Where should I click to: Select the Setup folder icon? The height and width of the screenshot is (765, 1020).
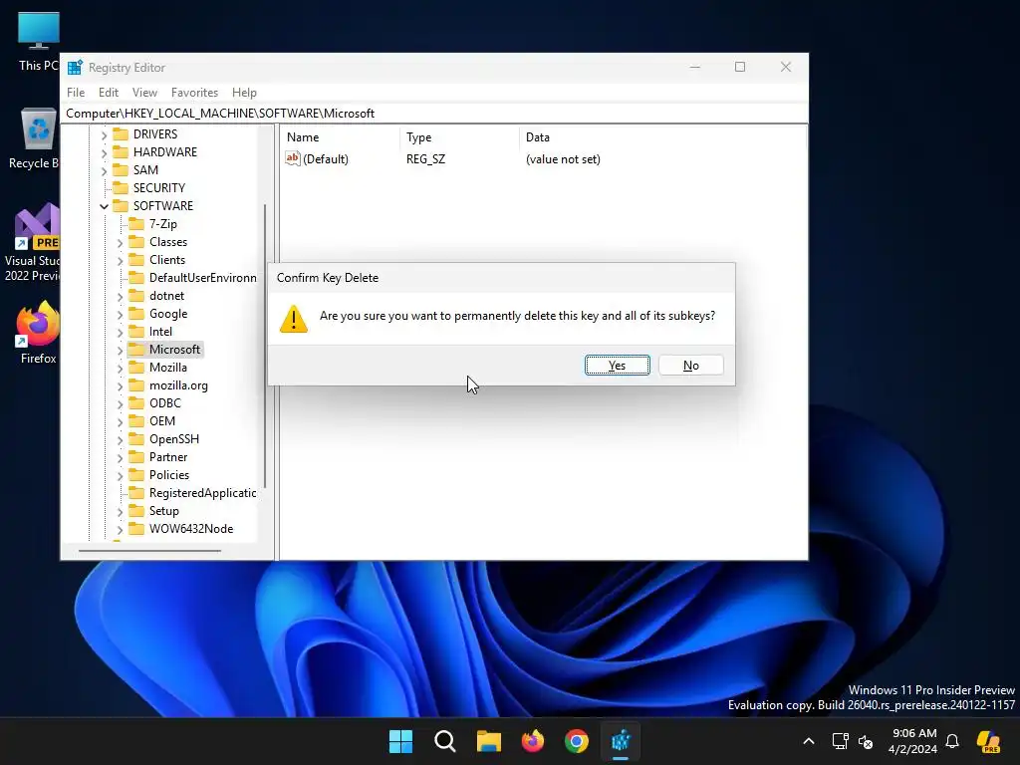coord(135,511)
